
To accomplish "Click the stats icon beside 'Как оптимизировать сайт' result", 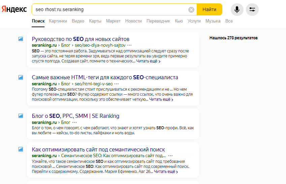I will (x=21, y=149).
